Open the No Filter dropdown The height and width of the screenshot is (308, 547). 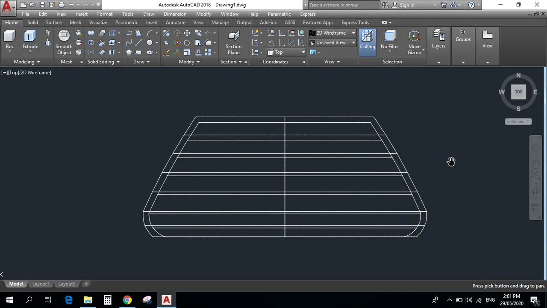click(390, 42)
